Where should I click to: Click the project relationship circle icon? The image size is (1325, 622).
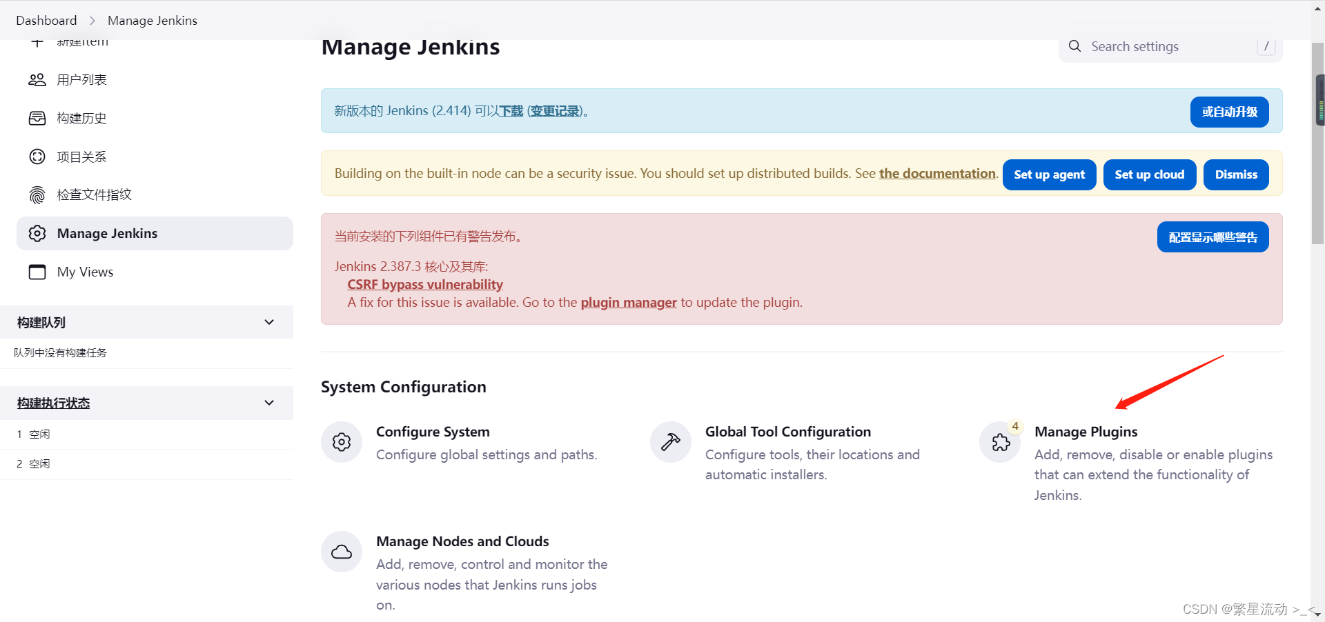[x=37, y=157]
